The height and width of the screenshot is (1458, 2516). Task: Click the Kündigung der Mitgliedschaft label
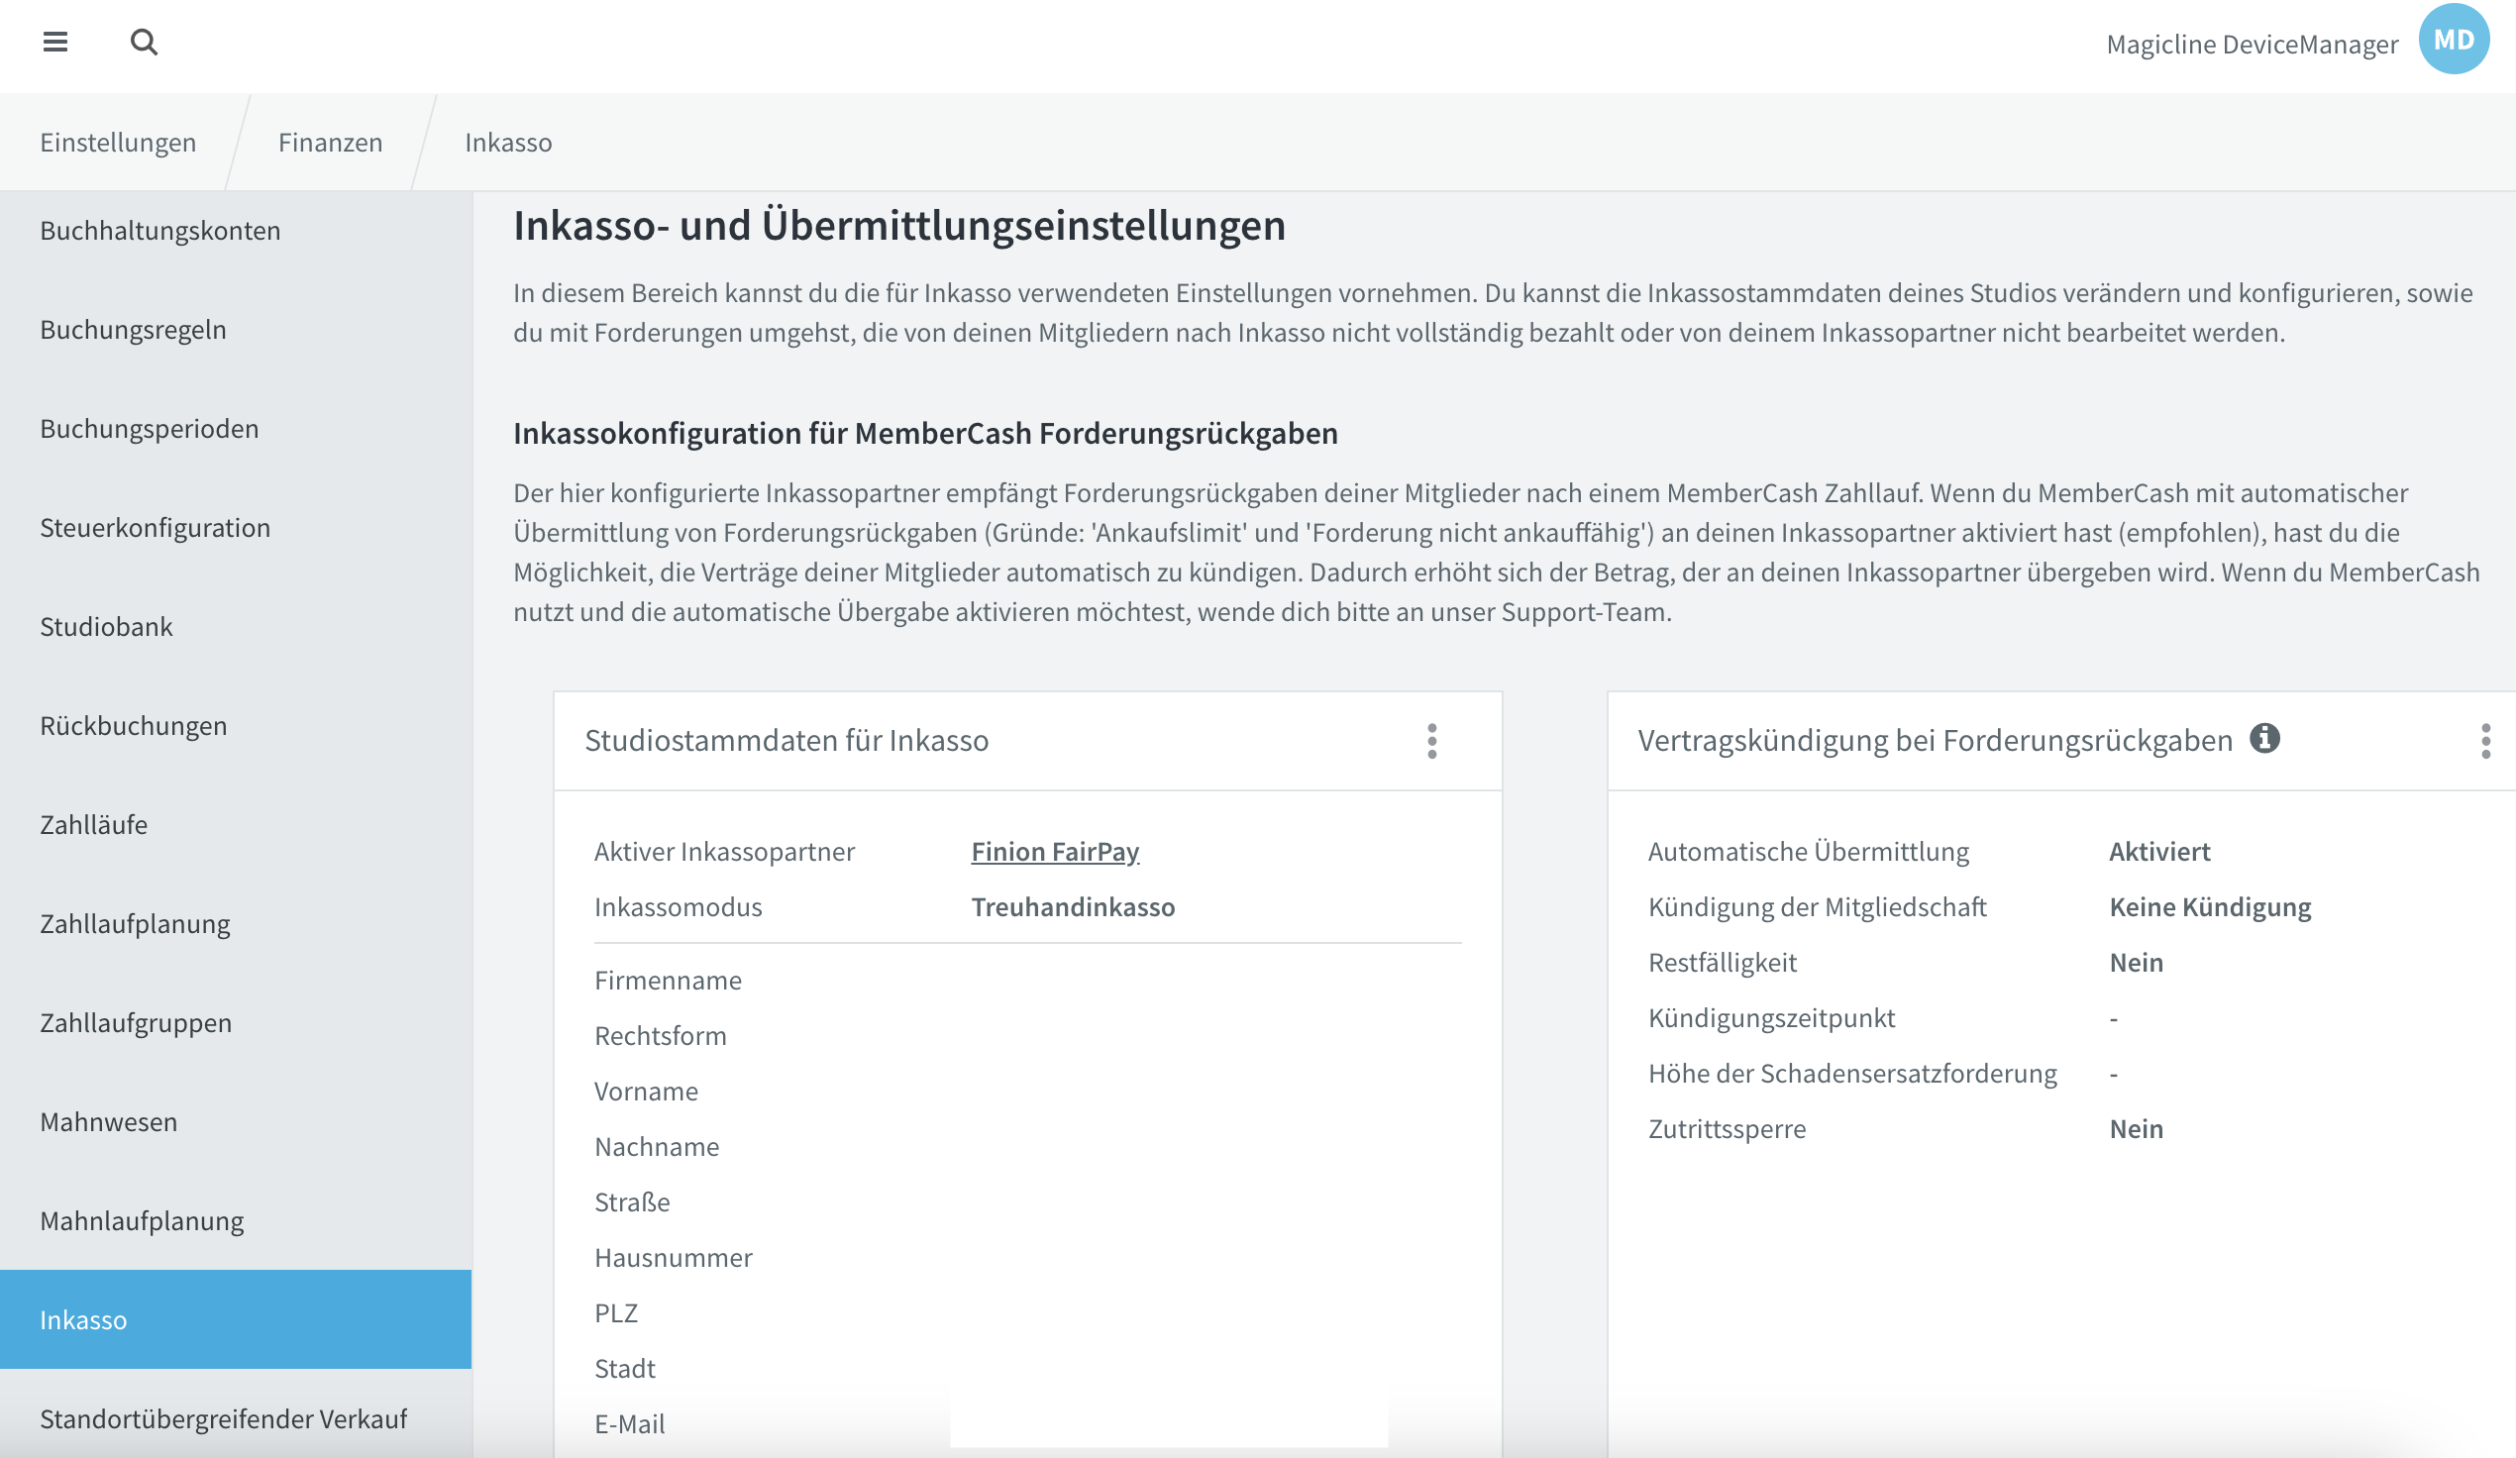1817,906
